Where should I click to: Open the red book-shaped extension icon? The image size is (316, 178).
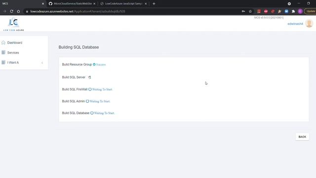(259, 11)
